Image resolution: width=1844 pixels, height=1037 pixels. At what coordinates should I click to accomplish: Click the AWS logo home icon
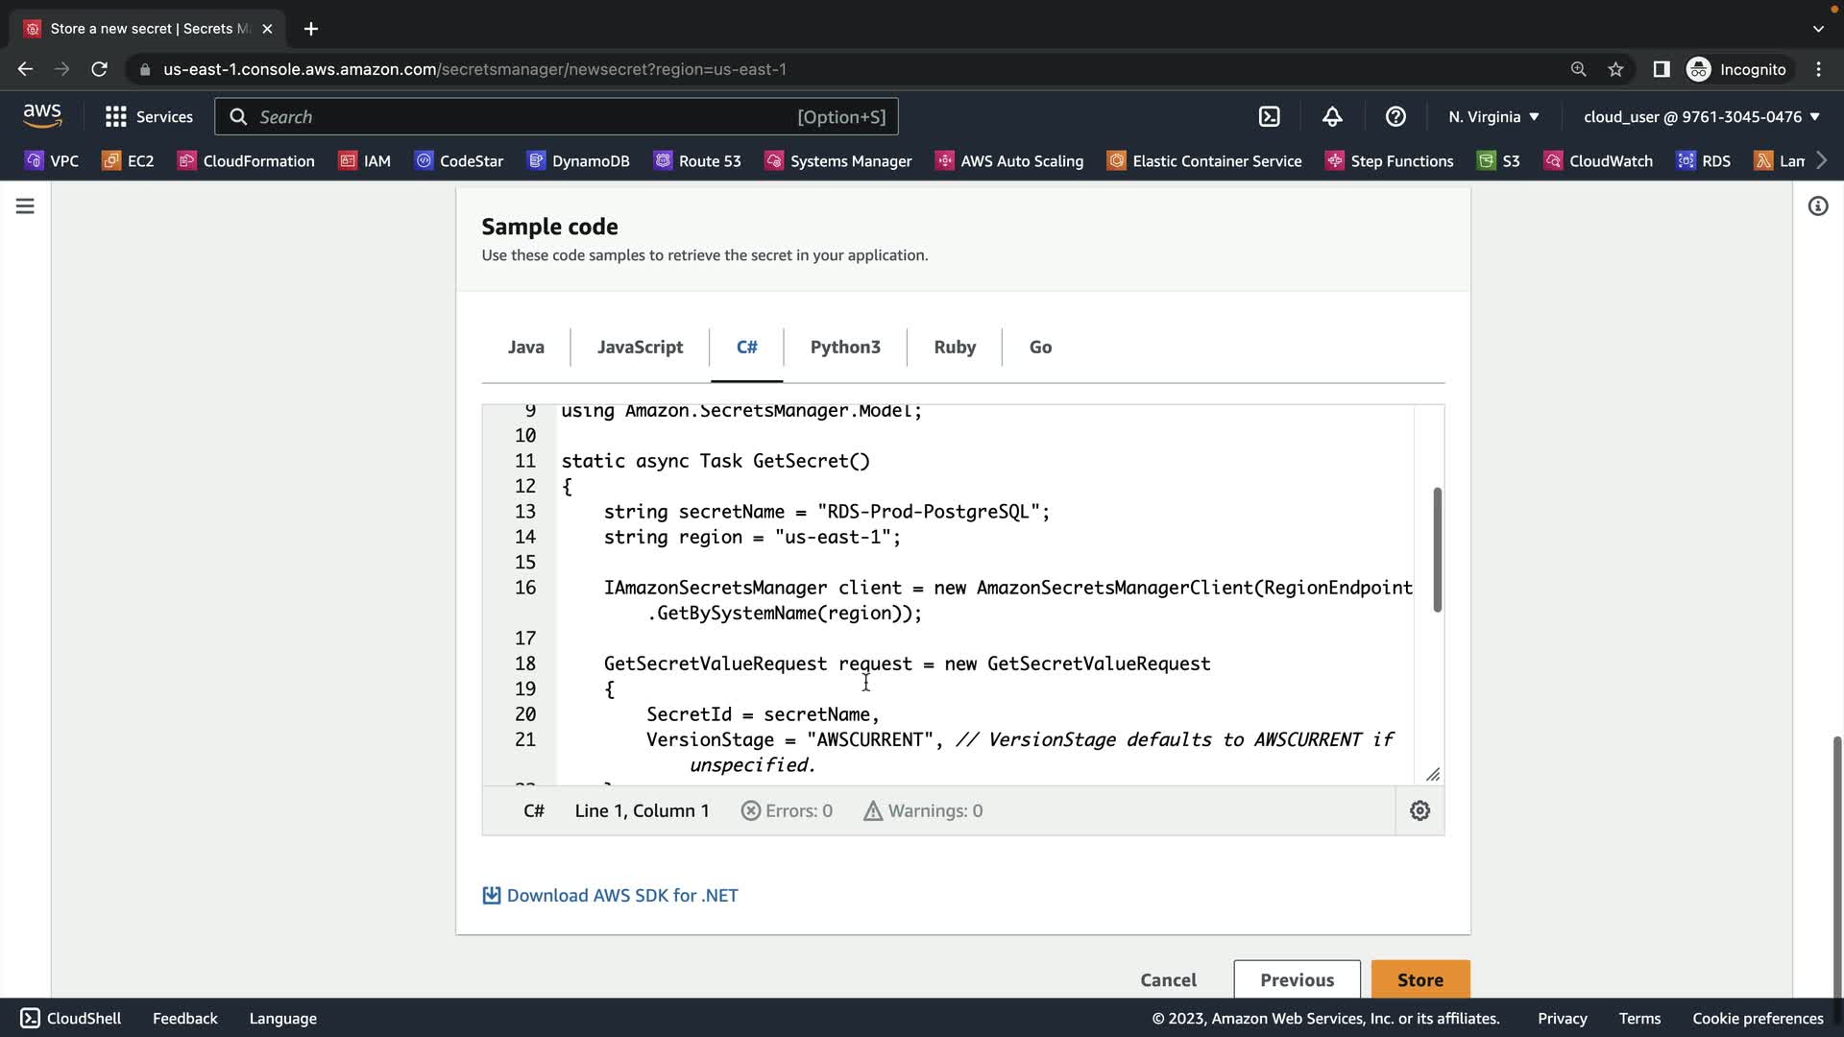tap(42, 116)
